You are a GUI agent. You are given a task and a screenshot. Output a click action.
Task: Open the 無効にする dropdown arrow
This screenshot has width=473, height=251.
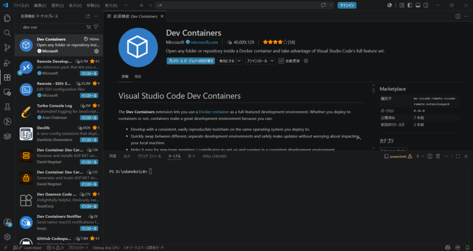(239, 61)
